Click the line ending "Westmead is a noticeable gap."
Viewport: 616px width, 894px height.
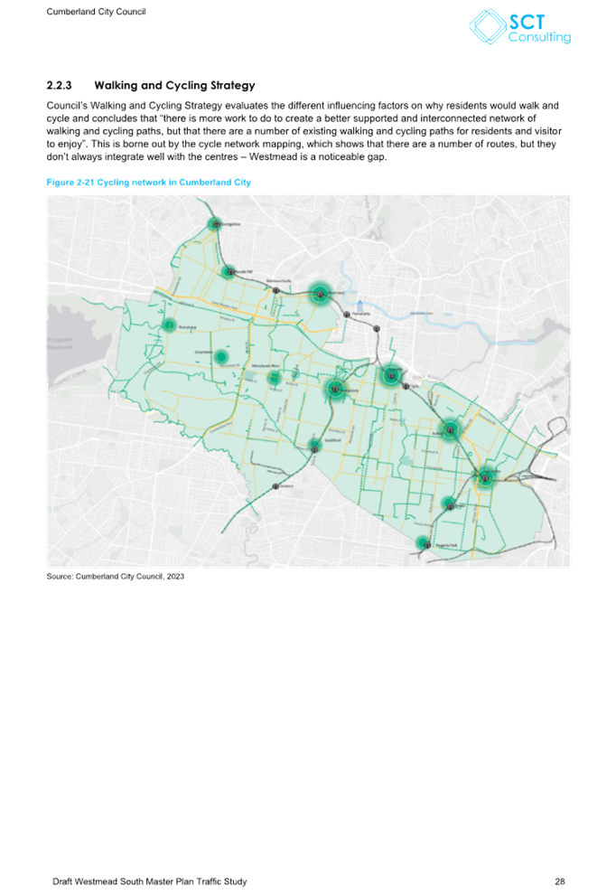pos(217,156)
